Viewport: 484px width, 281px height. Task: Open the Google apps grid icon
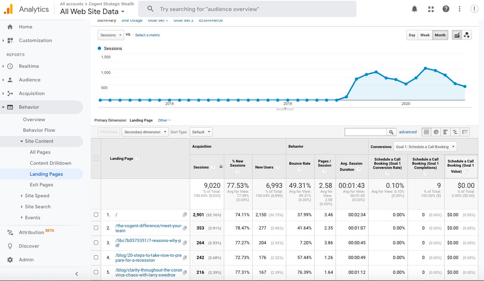pyautogui.click(x=431, y=9)
